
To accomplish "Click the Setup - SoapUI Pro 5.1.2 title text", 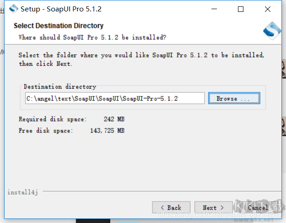I will 61,9.
